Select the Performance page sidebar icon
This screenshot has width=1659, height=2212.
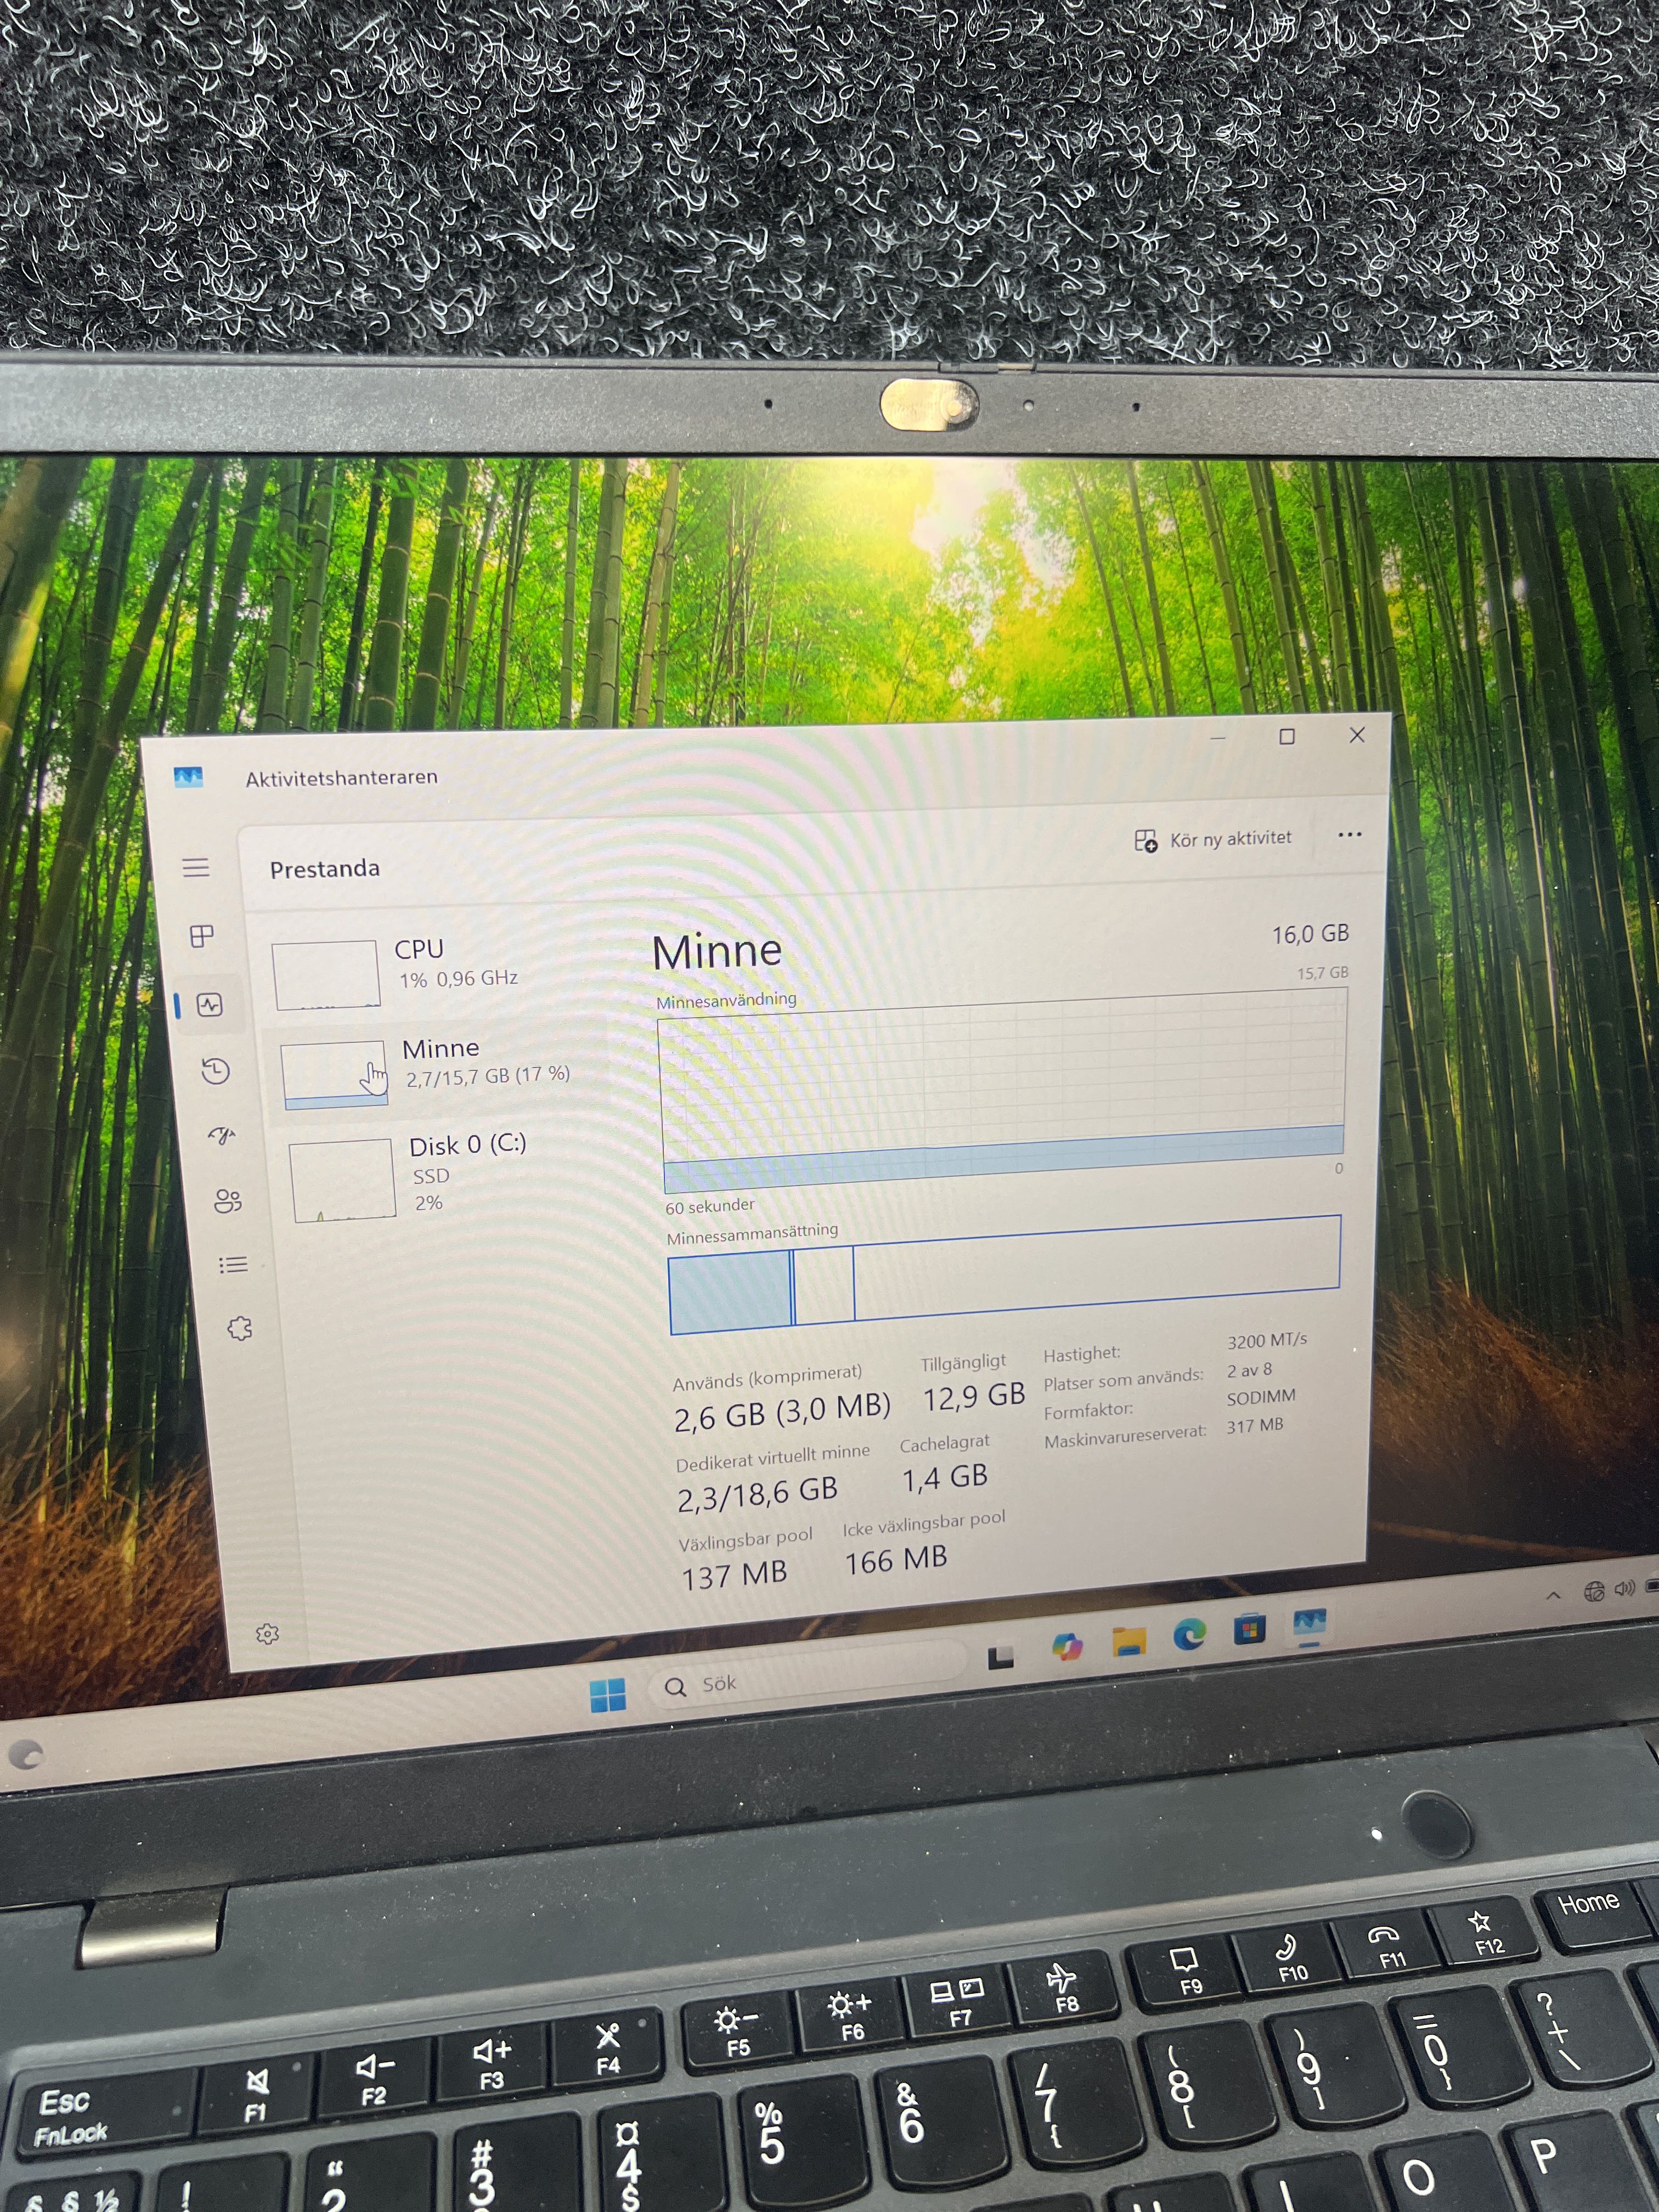pos(210,1005)
